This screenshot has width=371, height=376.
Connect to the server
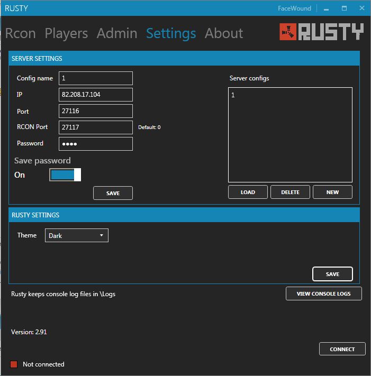pos(342,349)
